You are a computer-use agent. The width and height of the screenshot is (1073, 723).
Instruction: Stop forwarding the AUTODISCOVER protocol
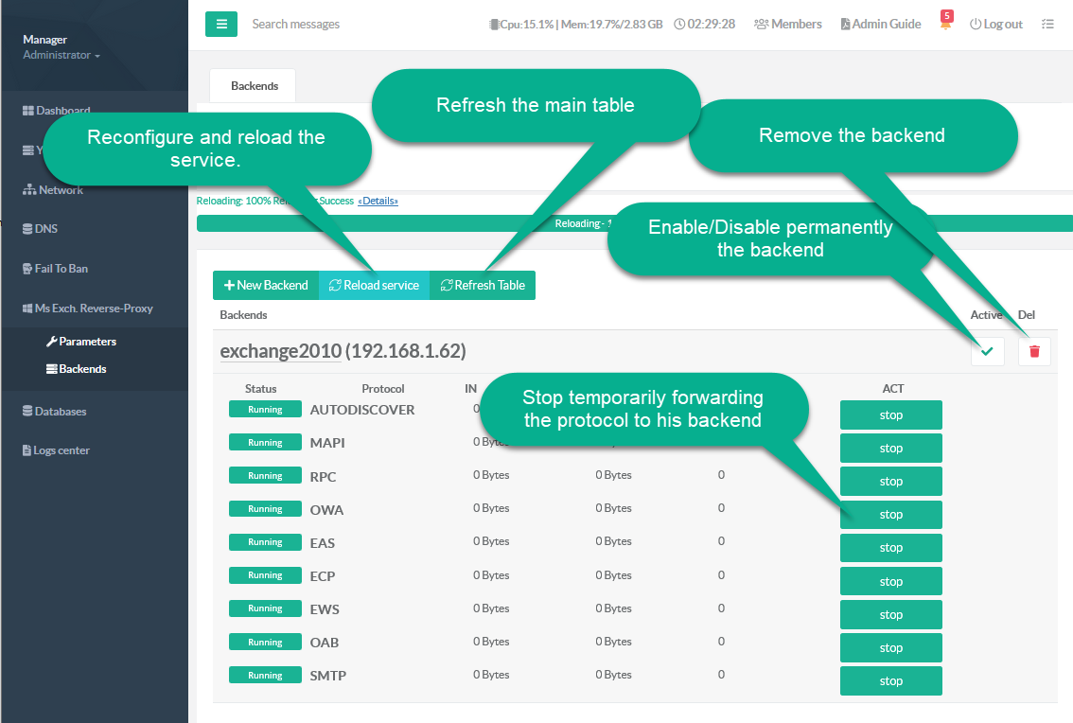point(890,414)
